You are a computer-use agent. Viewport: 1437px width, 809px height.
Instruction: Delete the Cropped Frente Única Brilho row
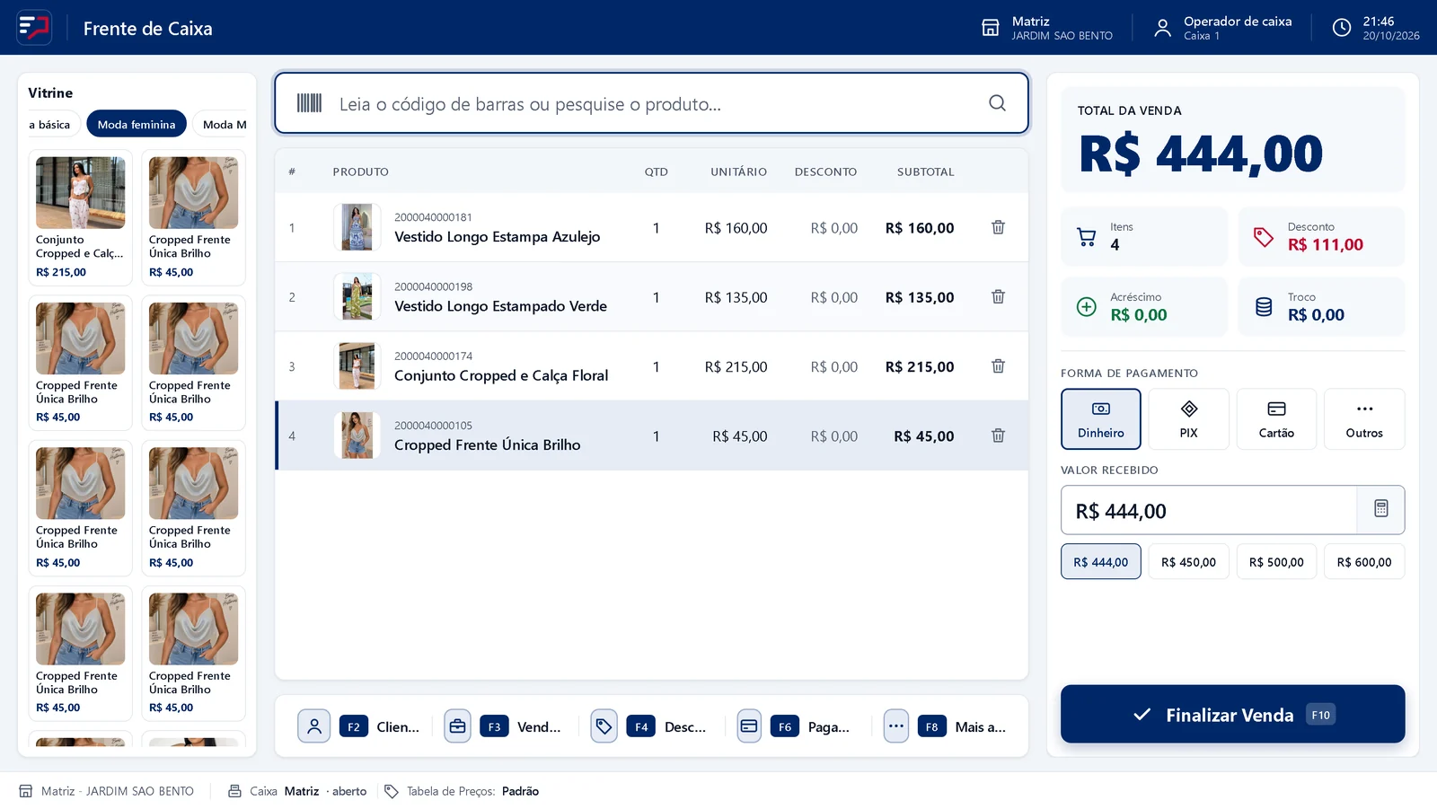(998, 435)
